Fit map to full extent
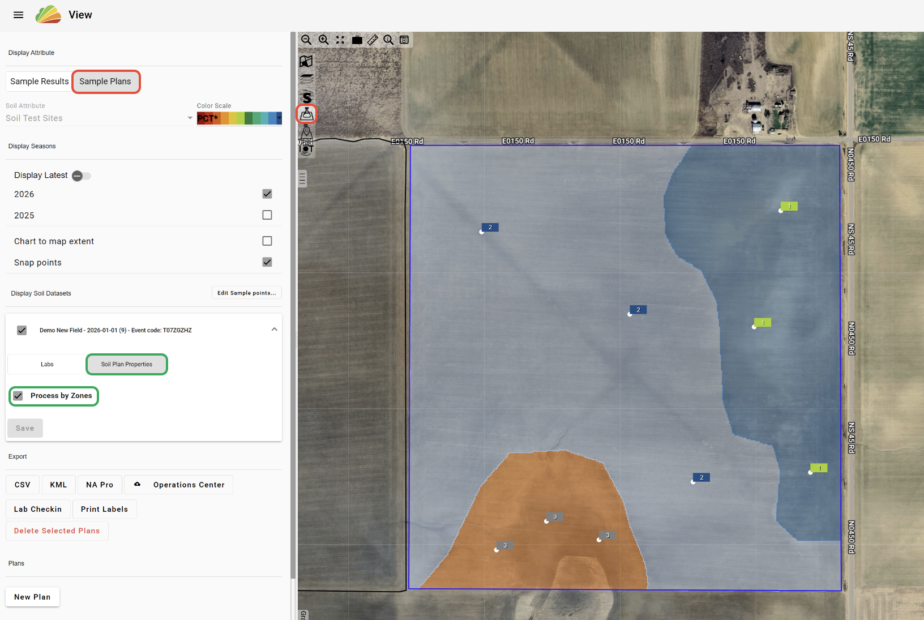The image size is (924, 620). (x=340, y=40)
